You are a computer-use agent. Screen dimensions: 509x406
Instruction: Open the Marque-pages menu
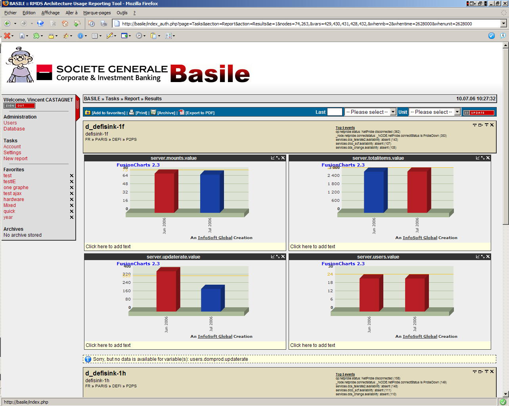point(97,13)
